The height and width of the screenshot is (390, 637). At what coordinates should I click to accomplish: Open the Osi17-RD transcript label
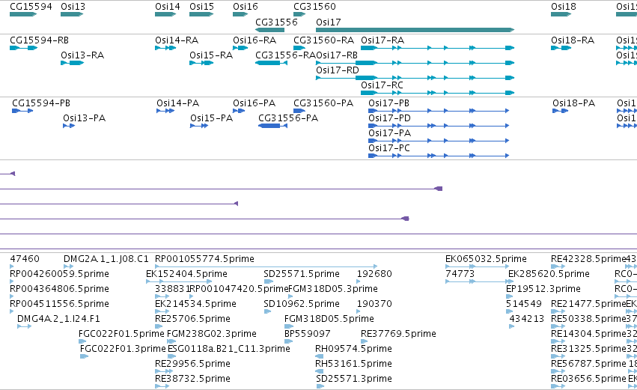pyautogui.click(x=338, y=70)
